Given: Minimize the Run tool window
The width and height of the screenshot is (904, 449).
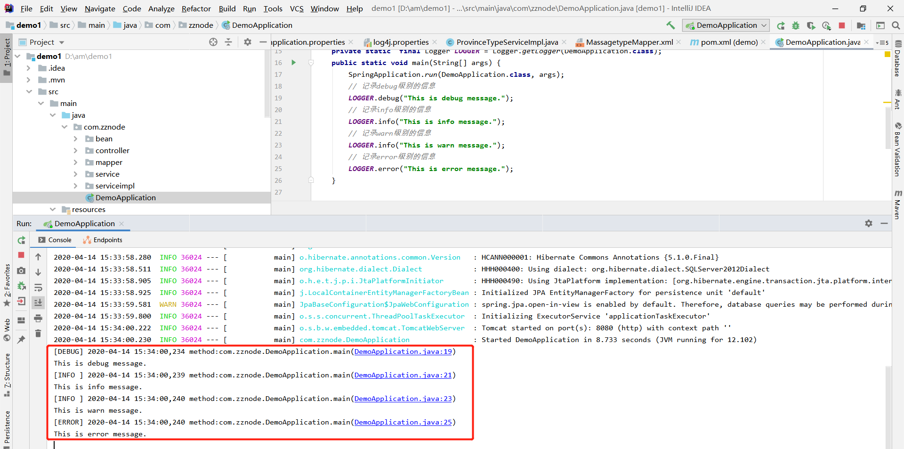Looking at the screenshot, I should (884, 223).
